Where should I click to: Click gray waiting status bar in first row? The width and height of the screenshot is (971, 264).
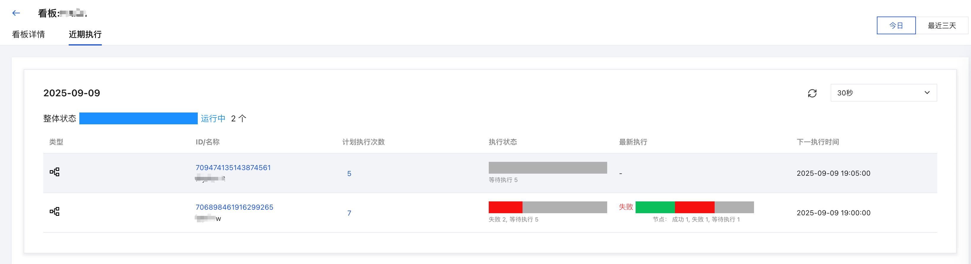pyautogui.click(x=548, y=167)
